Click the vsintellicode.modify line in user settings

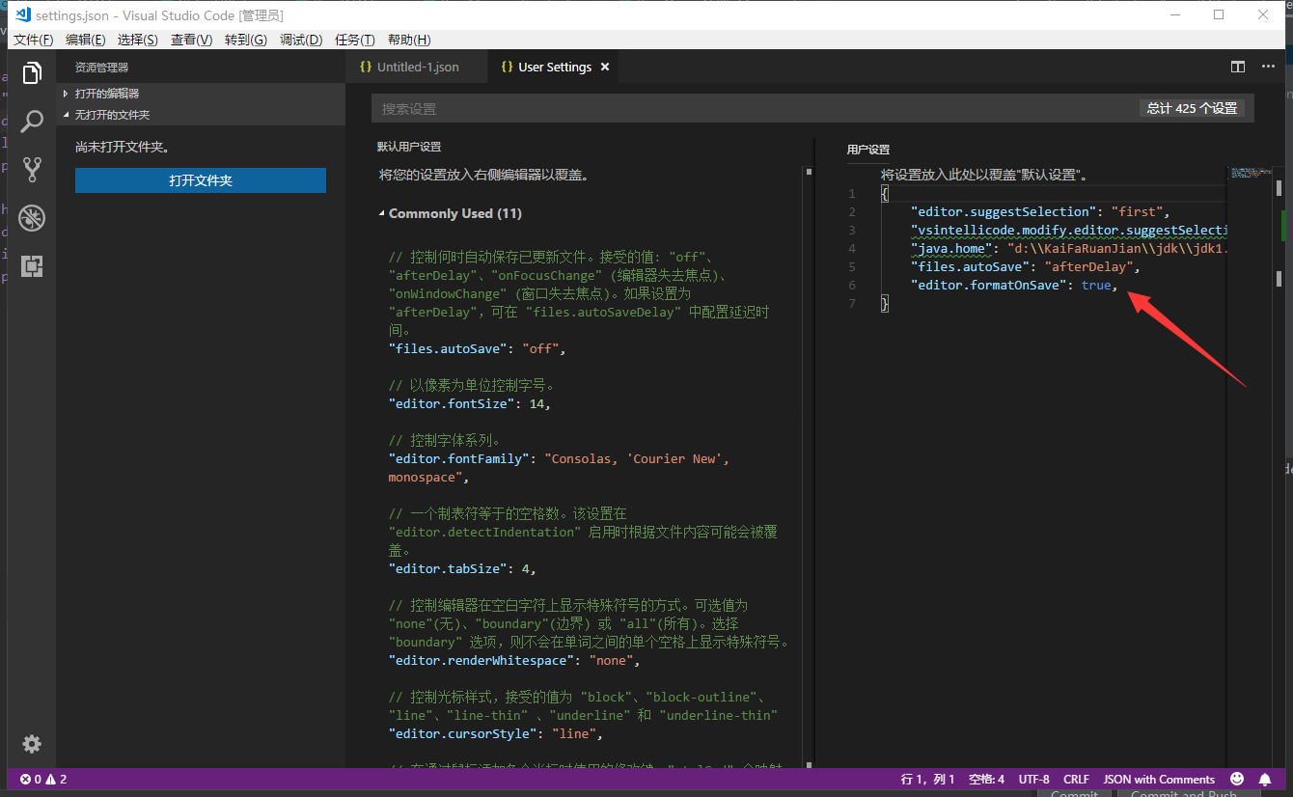pos(1068,230)
